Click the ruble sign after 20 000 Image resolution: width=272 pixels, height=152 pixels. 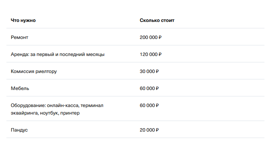tap(157, 130)
